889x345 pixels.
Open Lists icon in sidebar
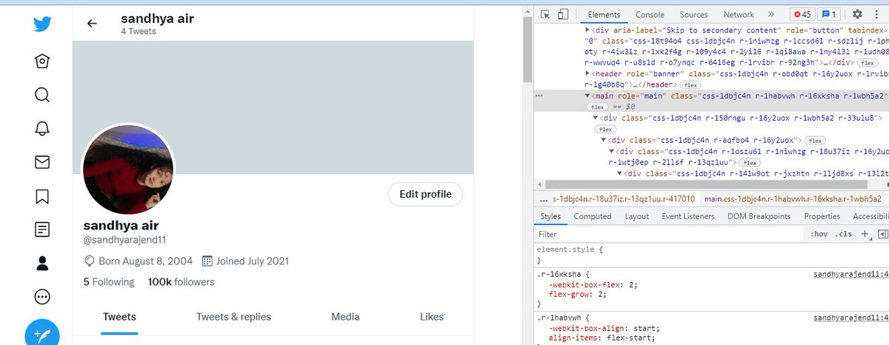click(42, 230)
